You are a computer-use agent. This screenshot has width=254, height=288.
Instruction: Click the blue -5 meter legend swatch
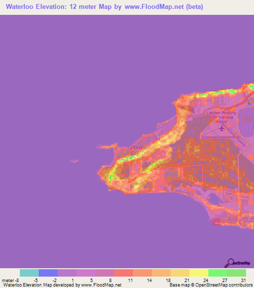click(x=48, y=273)
